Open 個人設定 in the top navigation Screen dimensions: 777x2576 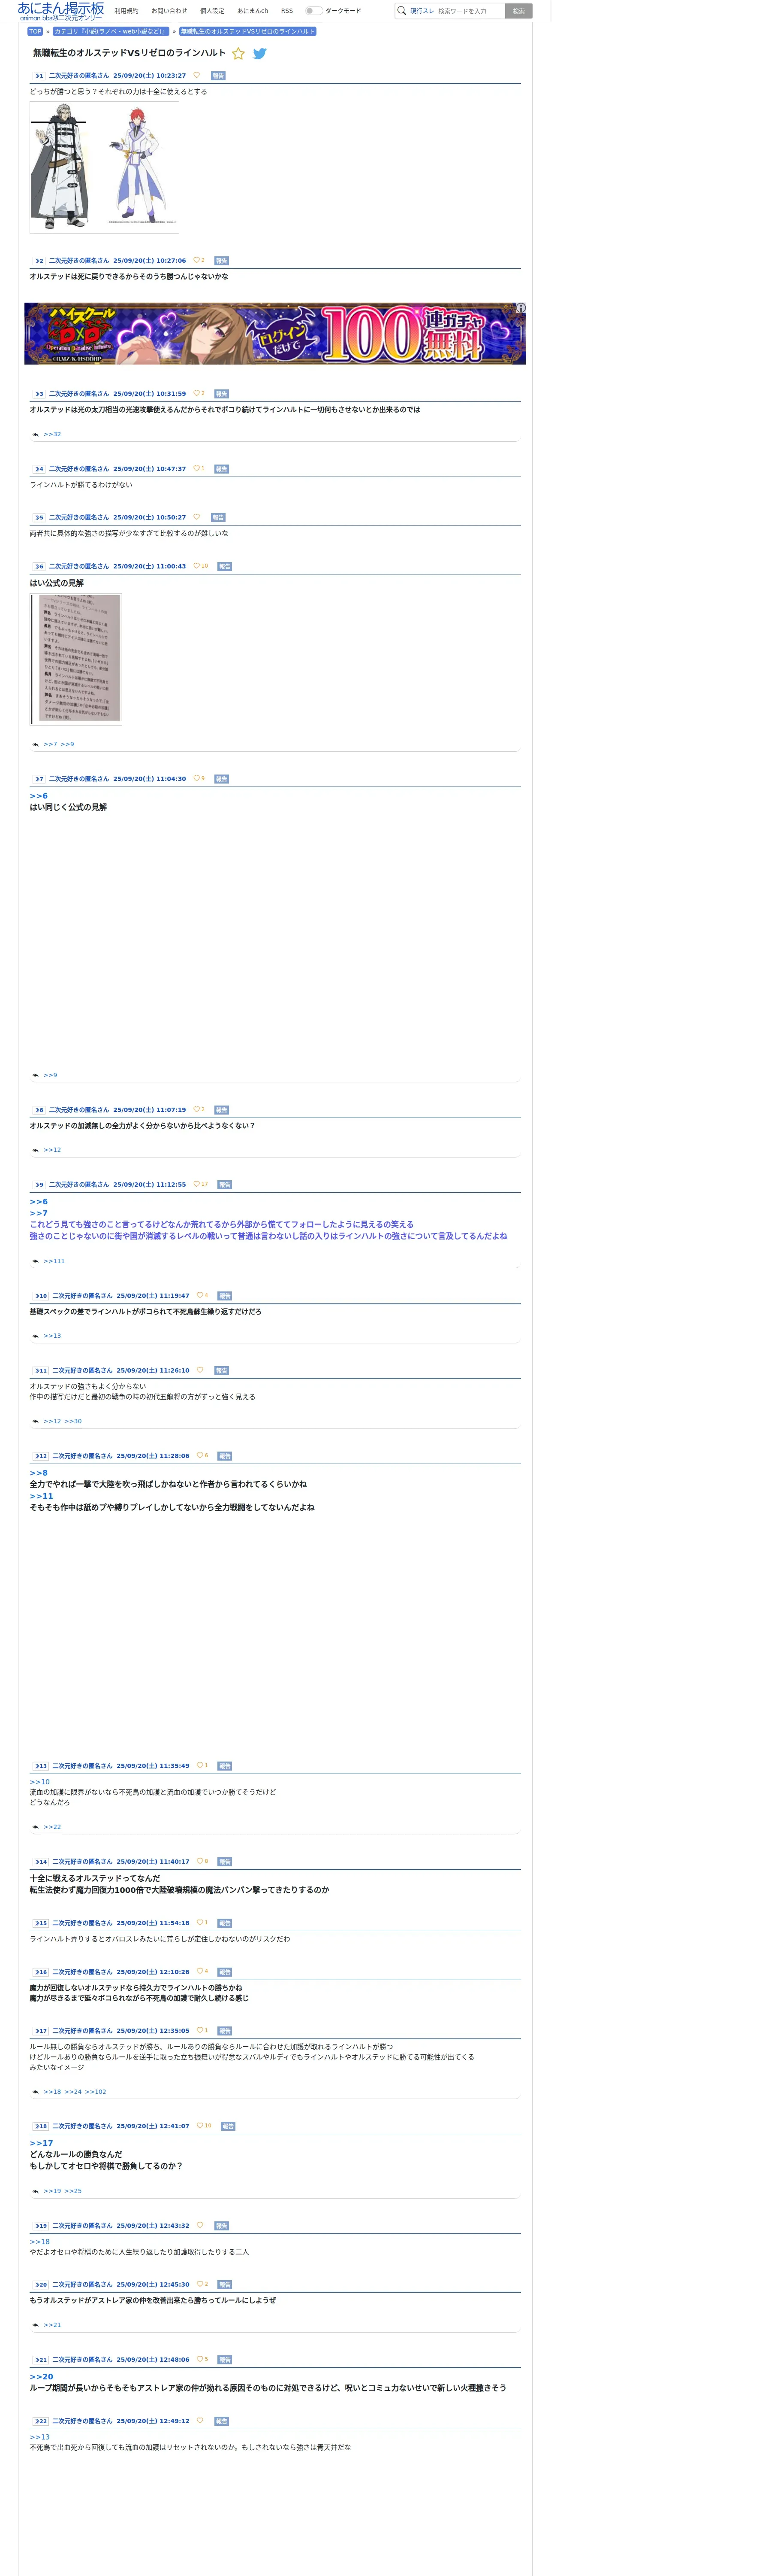pos(212,11)
